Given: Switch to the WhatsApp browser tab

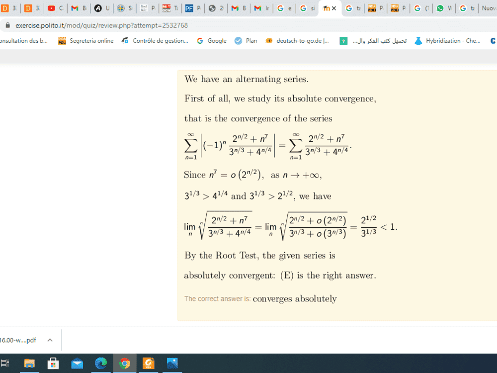Looking at the screenshot, I should pyautogui.click(x=444, y=8).
